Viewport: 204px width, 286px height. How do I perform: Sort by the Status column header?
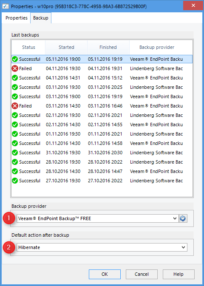click(28, 47)
